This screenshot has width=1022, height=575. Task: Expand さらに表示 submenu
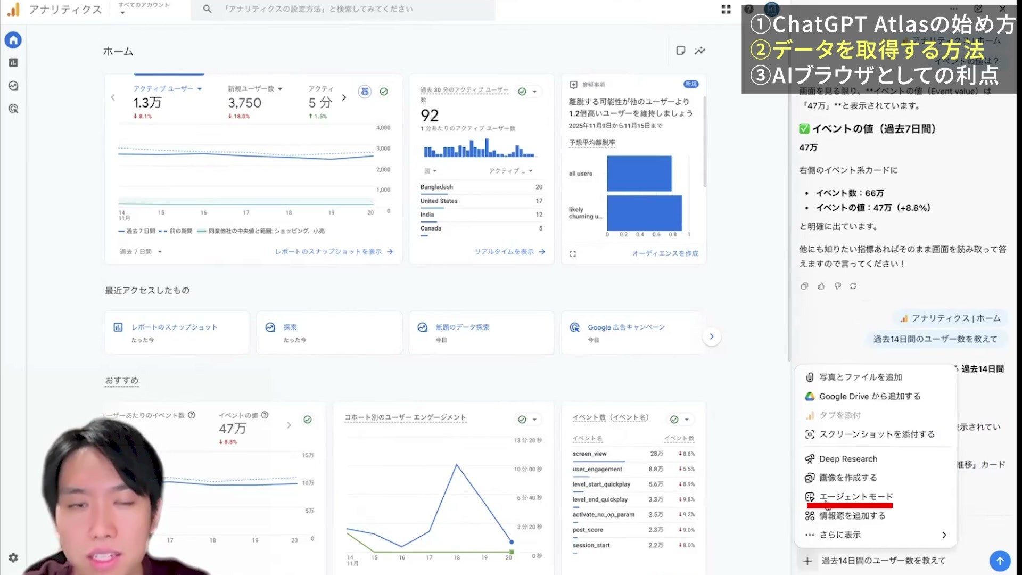876,535
